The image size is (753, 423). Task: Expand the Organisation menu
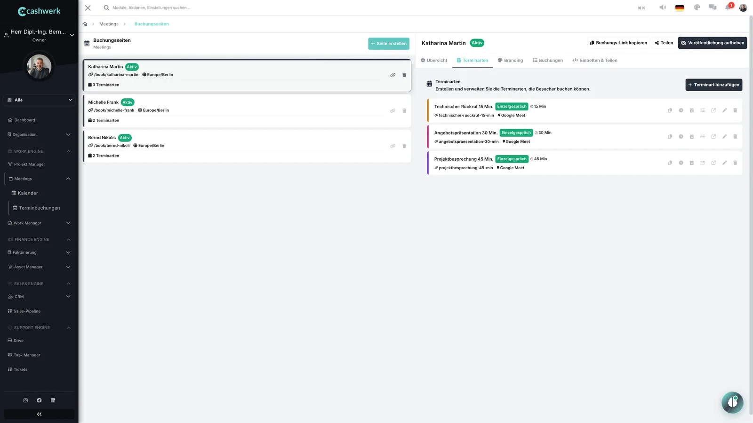click(40, 135)
